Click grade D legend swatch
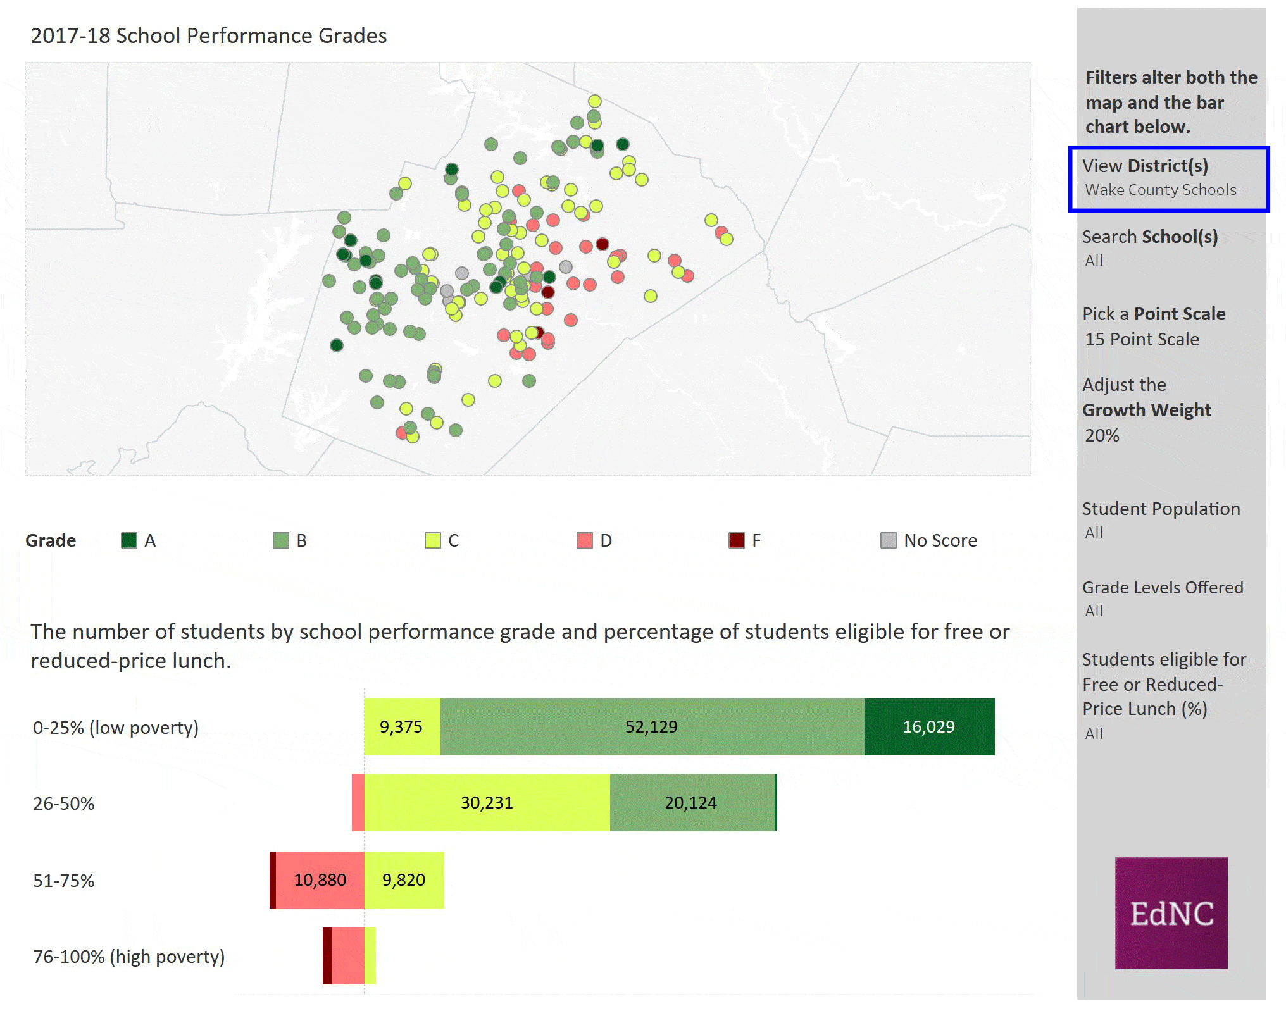This screenshot has width=1286, height=1011. (585, 540)
